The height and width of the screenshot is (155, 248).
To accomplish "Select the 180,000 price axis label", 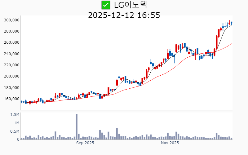I will [x=12, y=88].
